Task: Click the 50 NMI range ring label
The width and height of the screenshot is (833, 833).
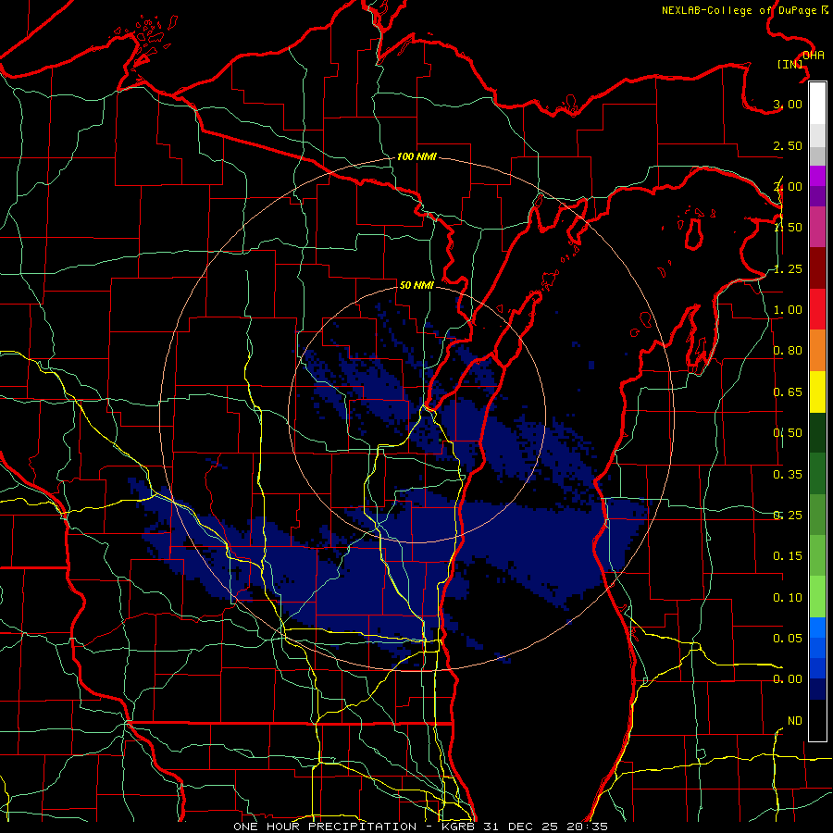Action: 416,285
